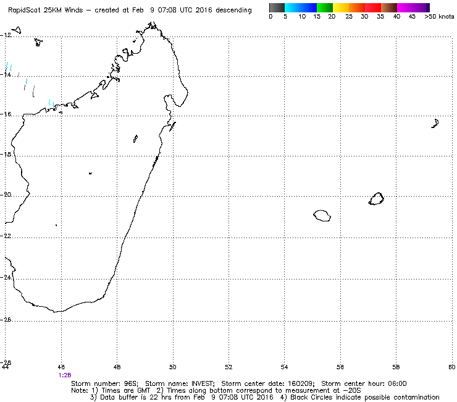Select the 'Storm center date: 160209;' text

[x=268, y=383]
